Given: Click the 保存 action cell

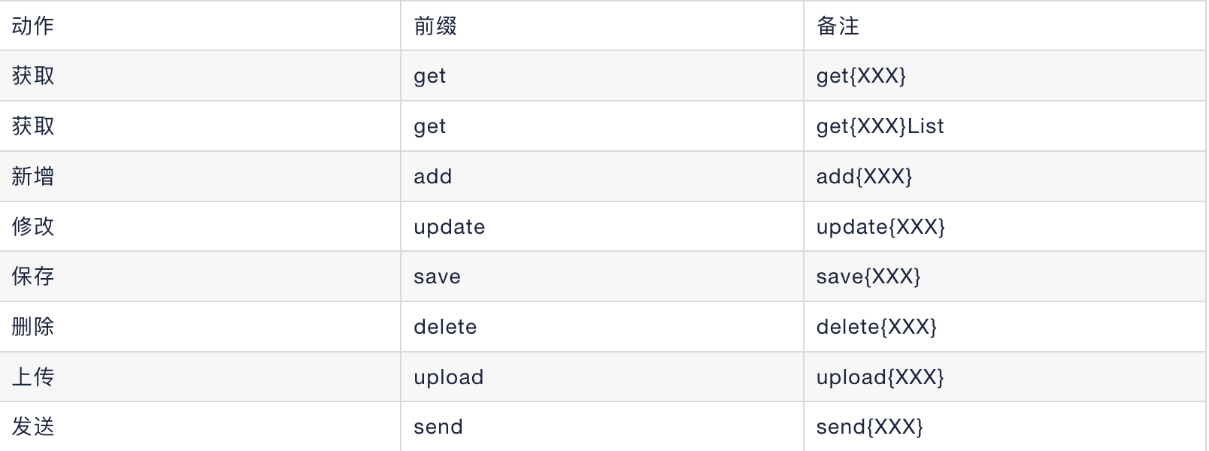Looking at the screenshot, I should [33, 277].
